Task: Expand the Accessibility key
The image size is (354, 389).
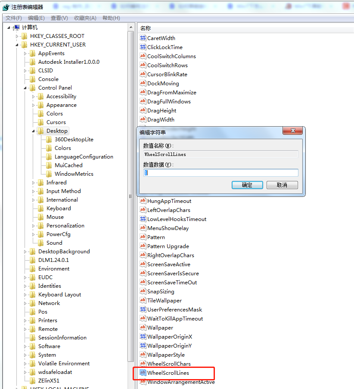Action: click(33, 96)
